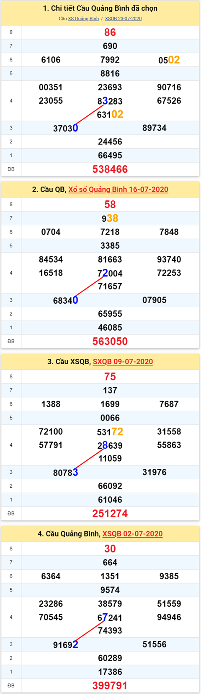This screenshot has width=201, height=694.
Task: Open the XSQB 02-07-2020 link
Action: pyautogui.click(x=132, y=534)
